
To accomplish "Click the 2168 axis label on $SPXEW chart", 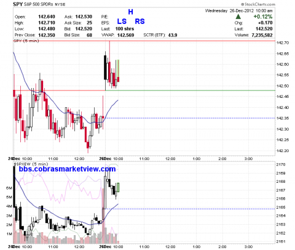I will (281, 182).
